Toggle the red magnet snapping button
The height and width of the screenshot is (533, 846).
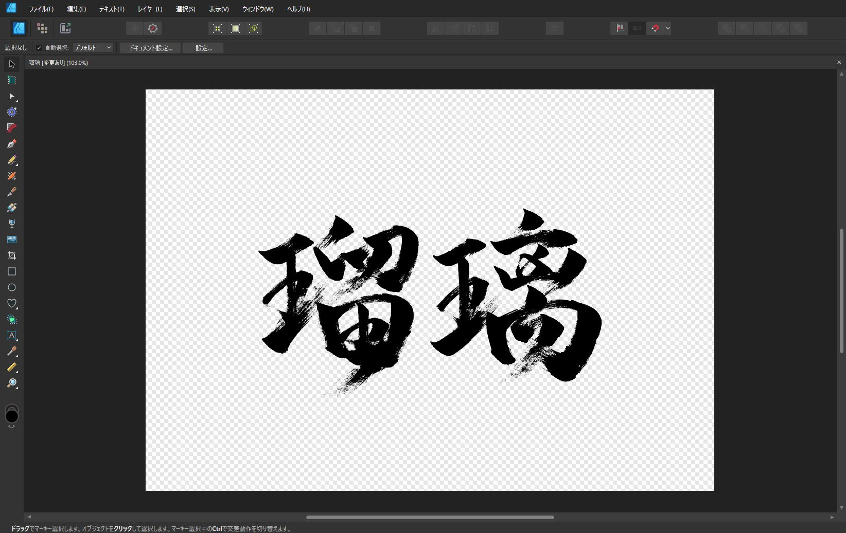tap(655, 28)
